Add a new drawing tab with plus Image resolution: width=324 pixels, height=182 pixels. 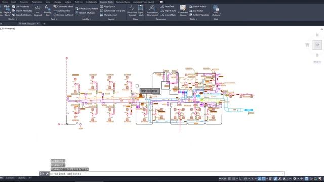[x=44, y=24]
